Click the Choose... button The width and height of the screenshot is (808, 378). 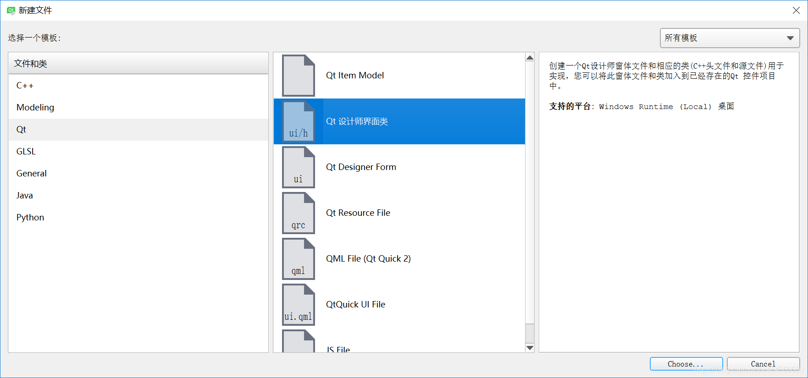click(x=686, y=364)
